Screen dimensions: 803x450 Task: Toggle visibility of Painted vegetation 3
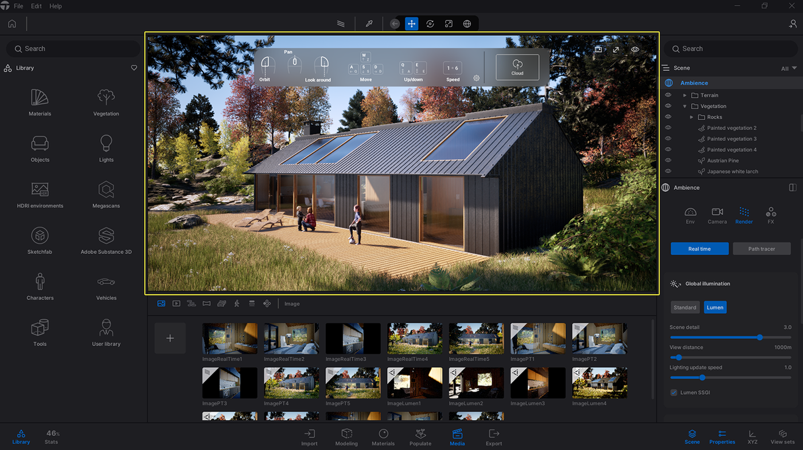coord(668,139)
